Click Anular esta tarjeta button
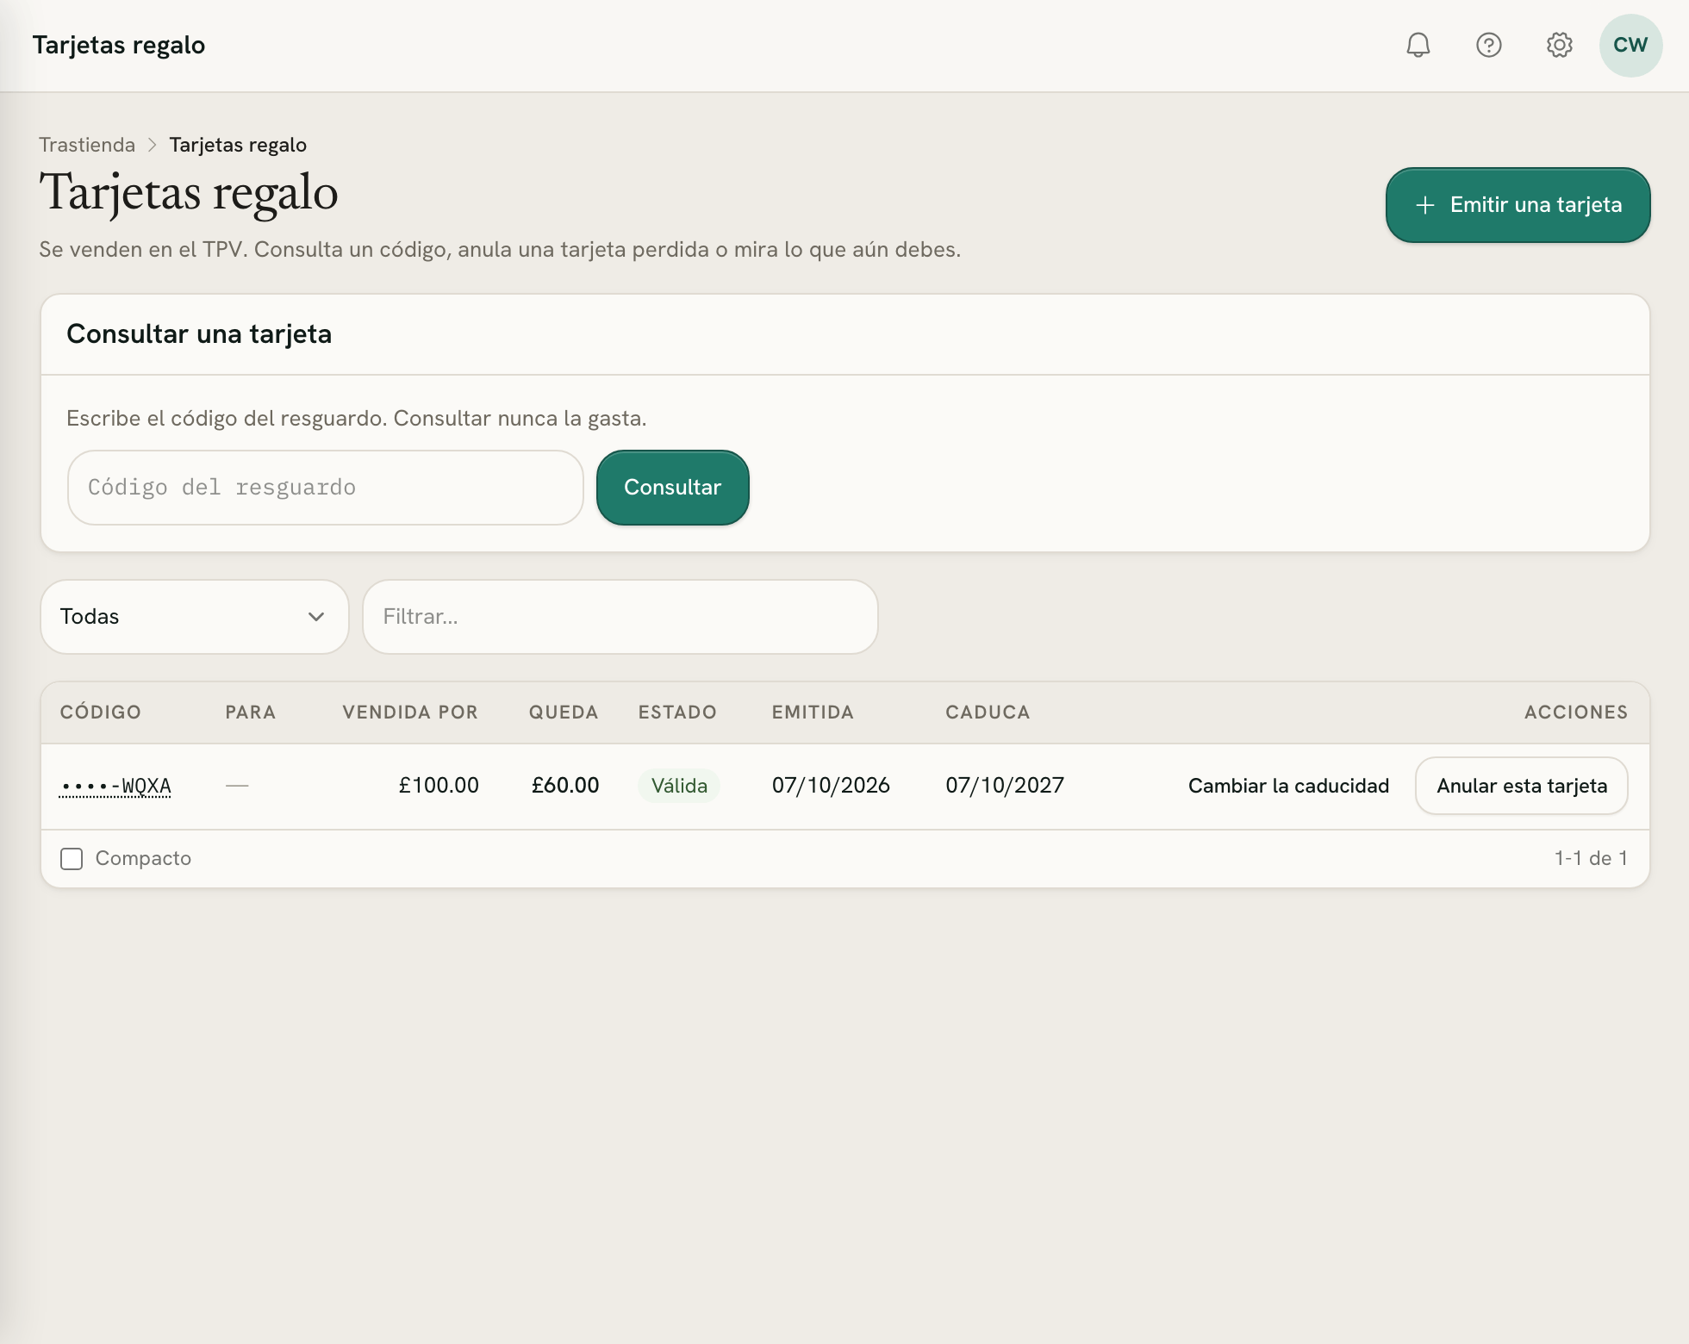Image resolution: width=1689 pixels, height=1344 pixels. 1521,786
